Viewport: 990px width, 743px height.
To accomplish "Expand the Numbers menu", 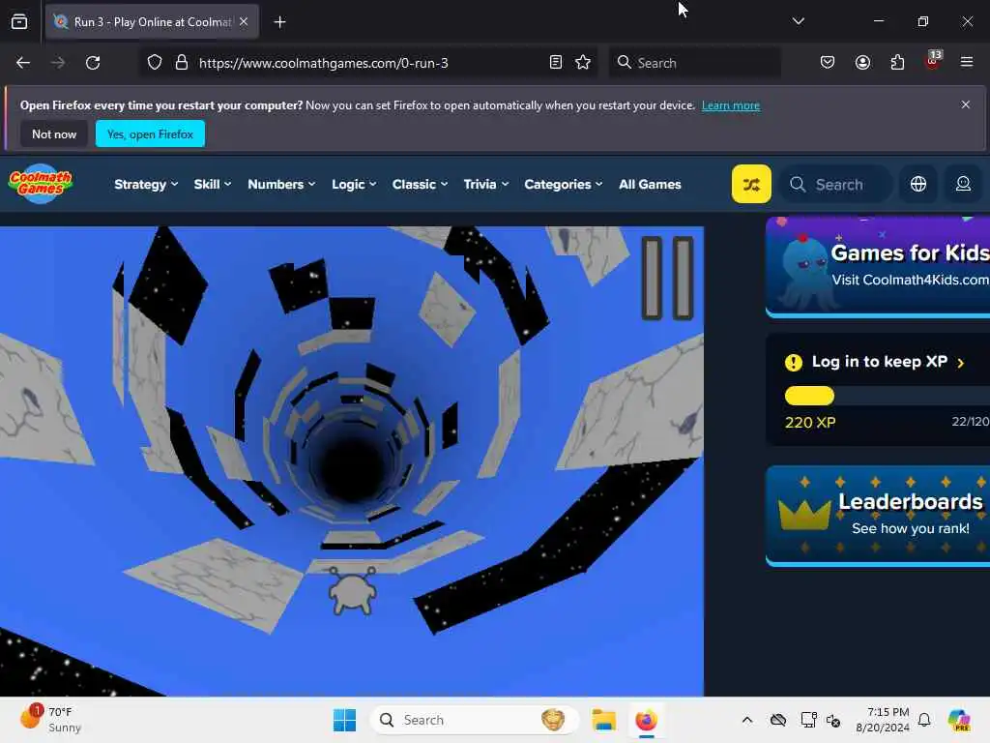I will [281, 185].
